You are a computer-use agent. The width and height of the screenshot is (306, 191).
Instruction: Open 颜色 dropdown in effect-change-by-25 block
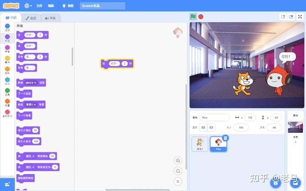pos(30,156)
